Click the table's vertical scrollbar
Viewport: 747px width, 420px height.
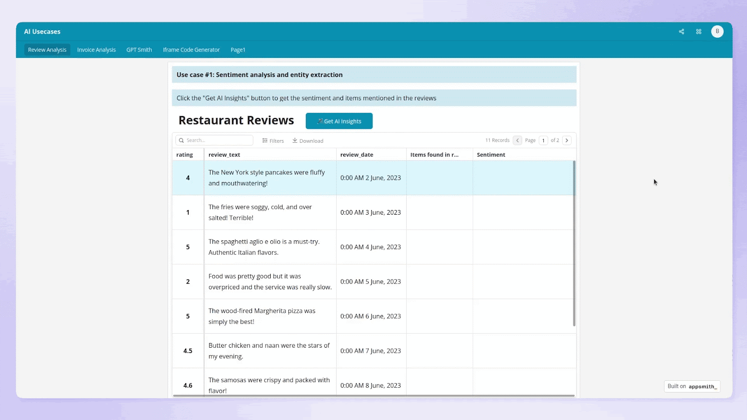coord(574,243)
